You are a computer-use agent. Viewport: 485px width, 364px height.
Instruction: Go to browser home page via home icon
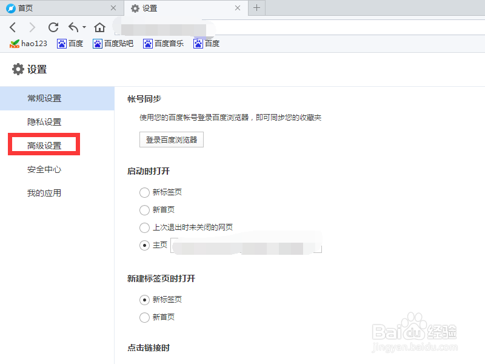(99, 27)
